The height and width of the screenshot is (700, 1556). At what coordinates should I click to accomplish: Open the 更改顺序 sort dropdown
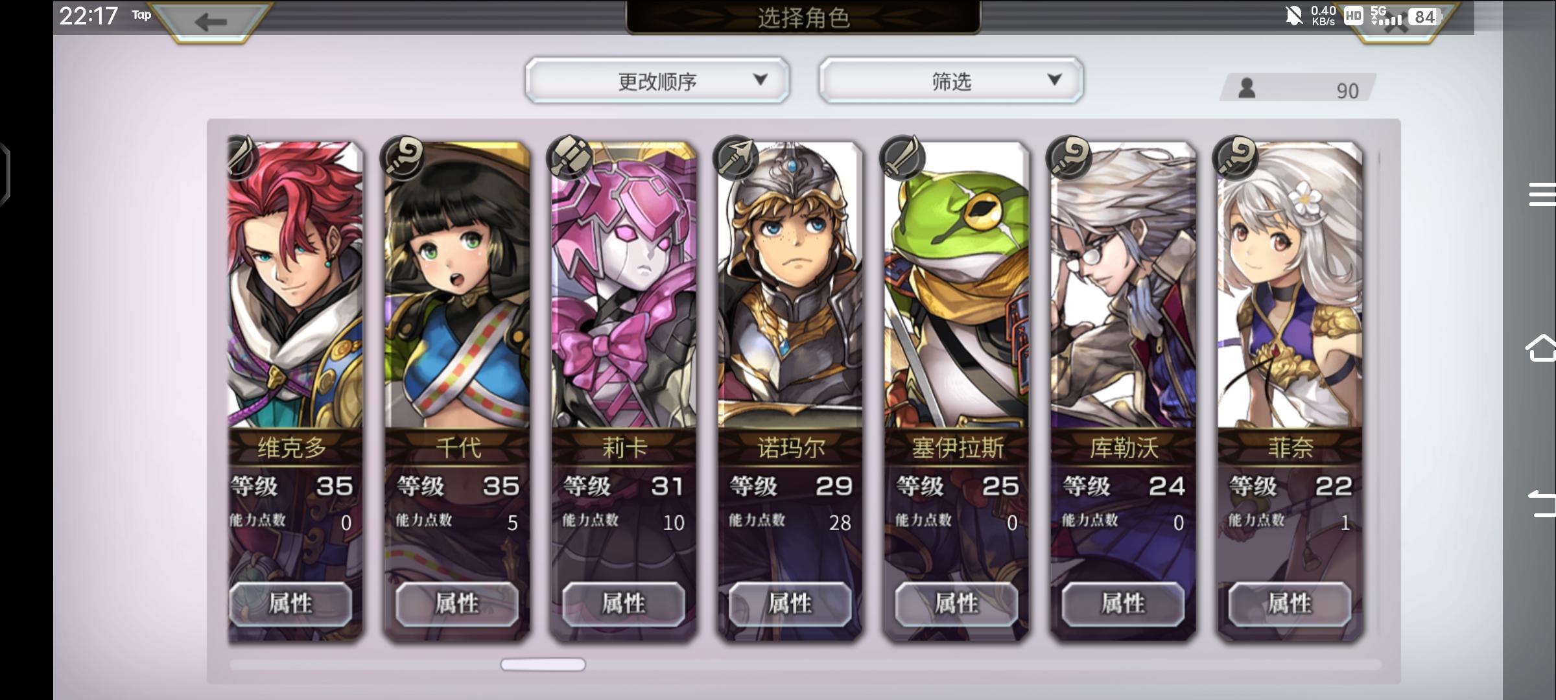[x=657, y=80]
